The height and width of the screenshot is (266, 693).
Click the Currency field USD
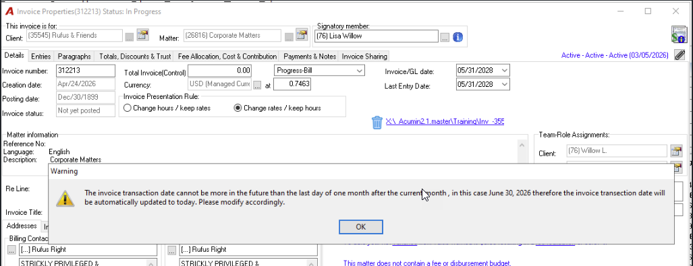[220, 84]
